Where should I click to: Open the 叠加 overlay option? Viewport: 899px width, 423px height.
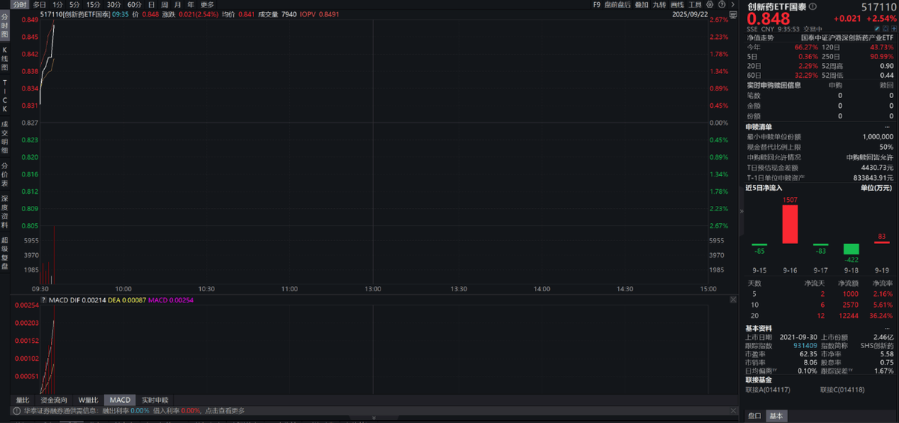pos(642,4)
